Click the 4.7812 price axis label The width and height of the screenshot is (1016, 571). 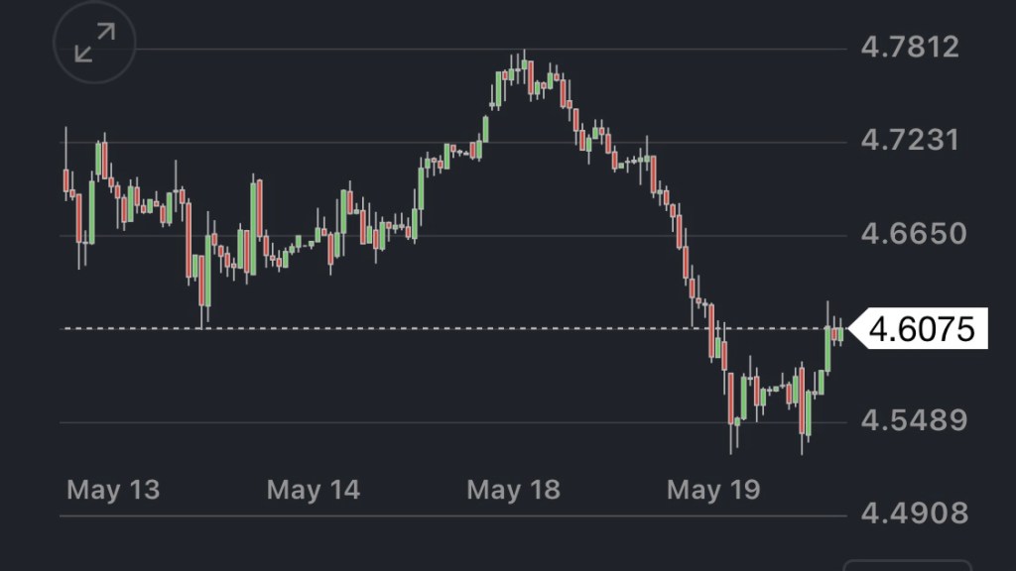point(909,47)
